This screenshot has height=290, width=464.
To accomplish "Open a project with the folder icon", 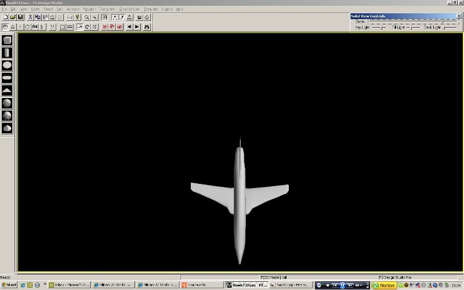I will 13,17.
